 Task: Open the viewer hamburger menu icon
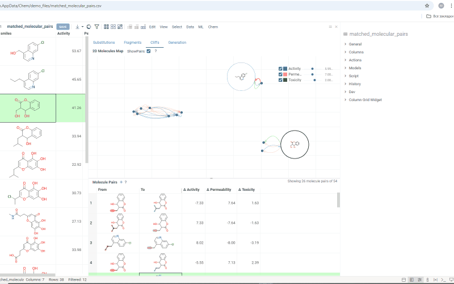(330, 27)
